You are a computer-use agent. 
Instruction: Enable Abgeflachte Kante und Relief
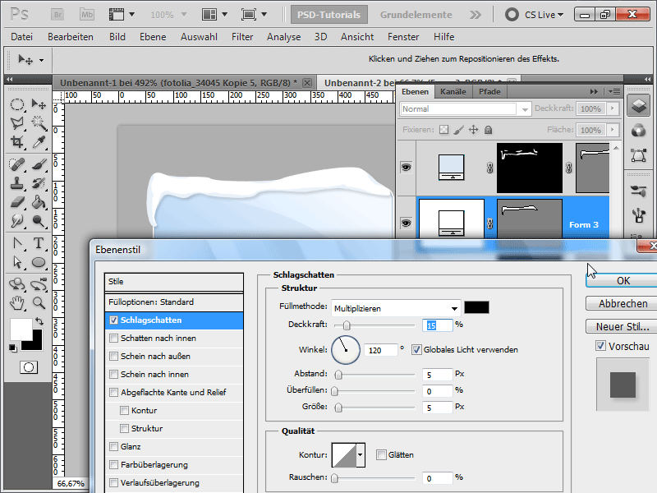(113, 393)
